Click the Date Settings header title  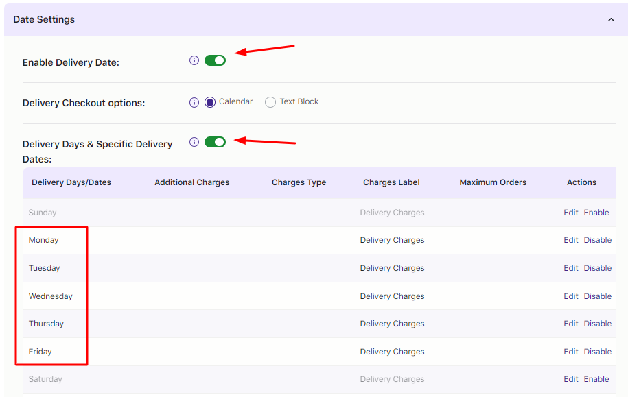point(44,20)
